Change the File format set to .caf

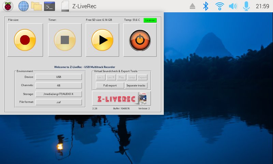(59, 102)
